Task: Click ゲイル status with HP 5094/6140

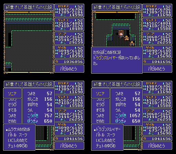Action: point(69,52)
